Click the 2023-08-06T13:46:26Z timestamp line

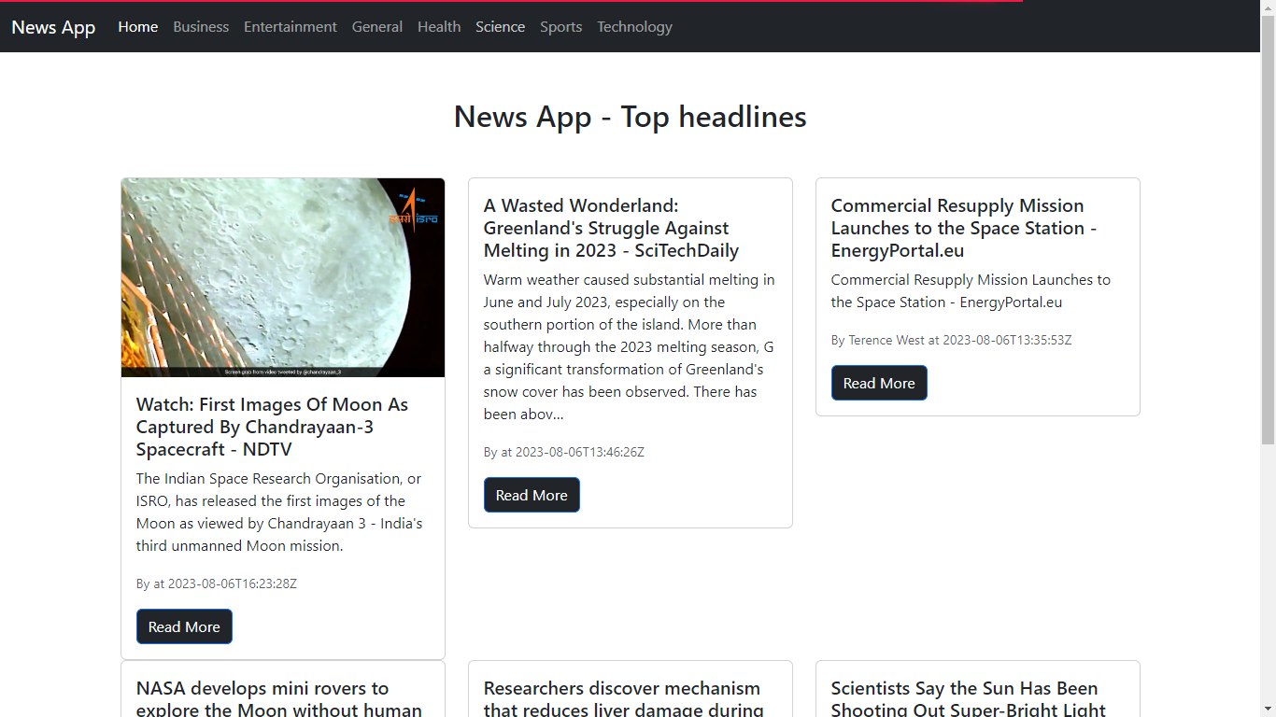pyautogui.click(x=564, y=452)
